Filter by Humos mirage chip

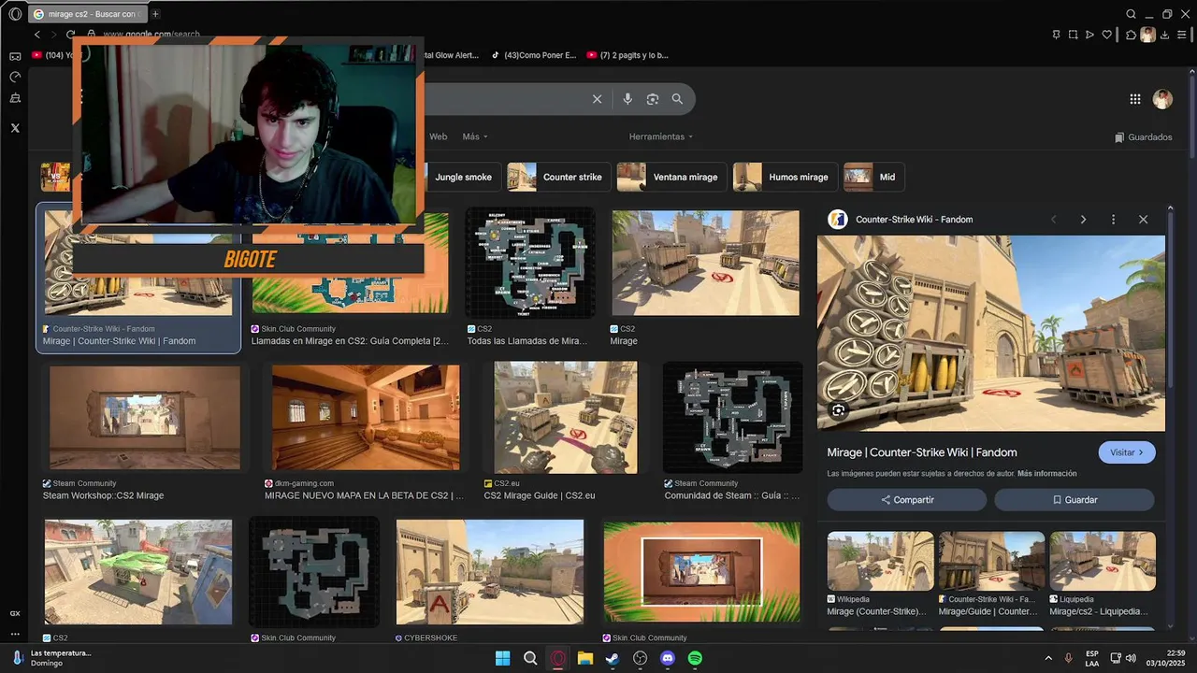[x=785, y=177]
